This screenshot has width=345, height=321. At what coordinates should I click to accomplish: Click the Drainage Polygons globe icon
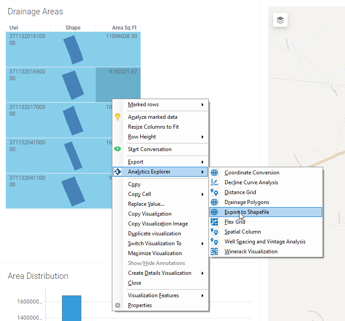214,202
